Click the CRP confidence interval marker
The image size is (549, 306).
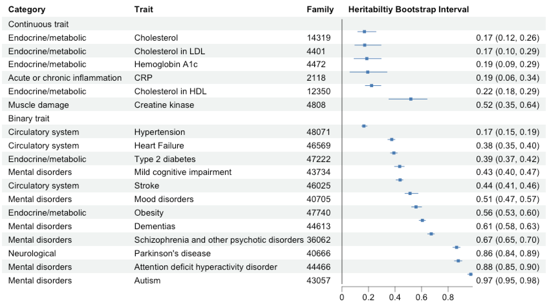pos(368,72)
